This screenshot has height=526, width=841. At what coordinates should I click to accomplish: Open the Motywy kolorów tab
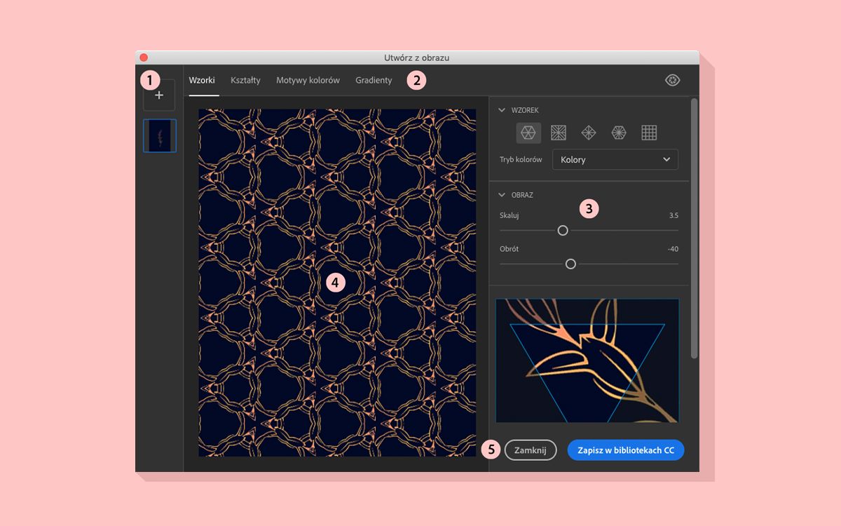click(x=308, y=80)
